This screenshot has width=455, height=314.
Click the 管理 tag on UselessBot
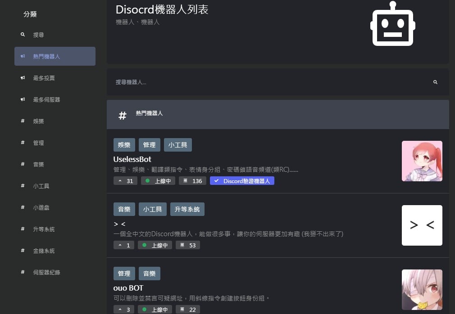point(150,145)
